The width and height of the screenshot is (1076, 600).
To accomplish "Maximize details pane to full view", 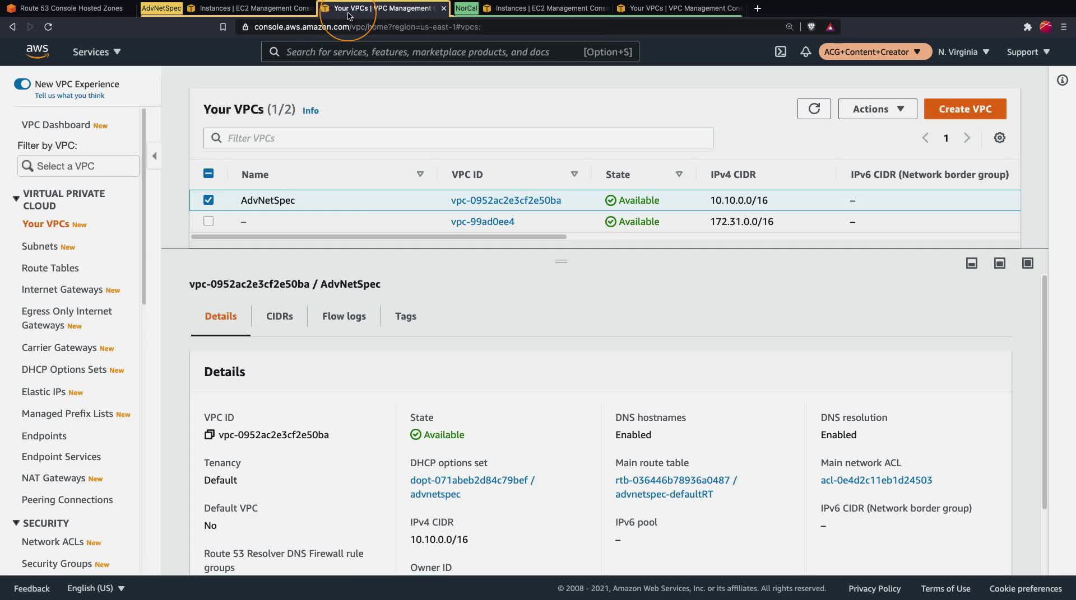I will coord(1027,263).
